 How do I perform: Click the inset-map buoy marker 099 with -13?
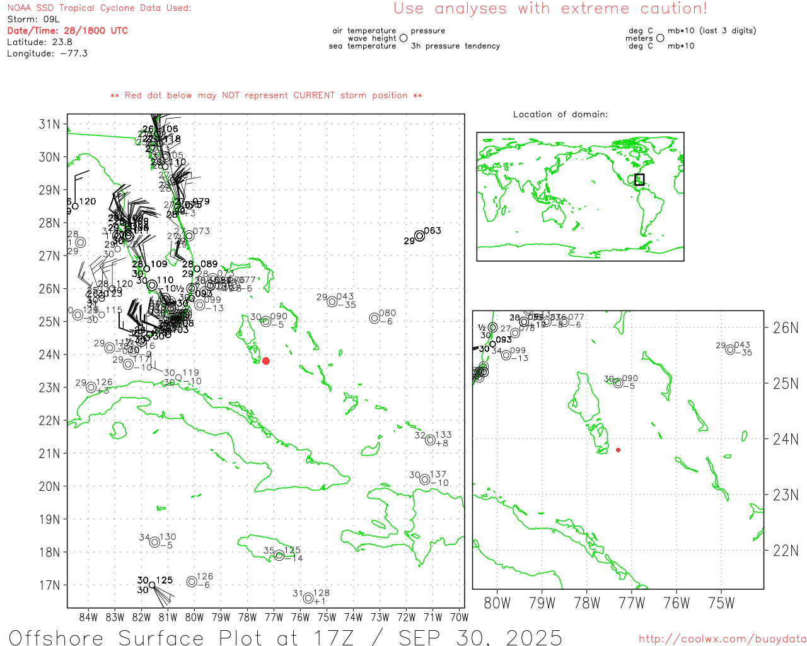click(x=506, y=355)
